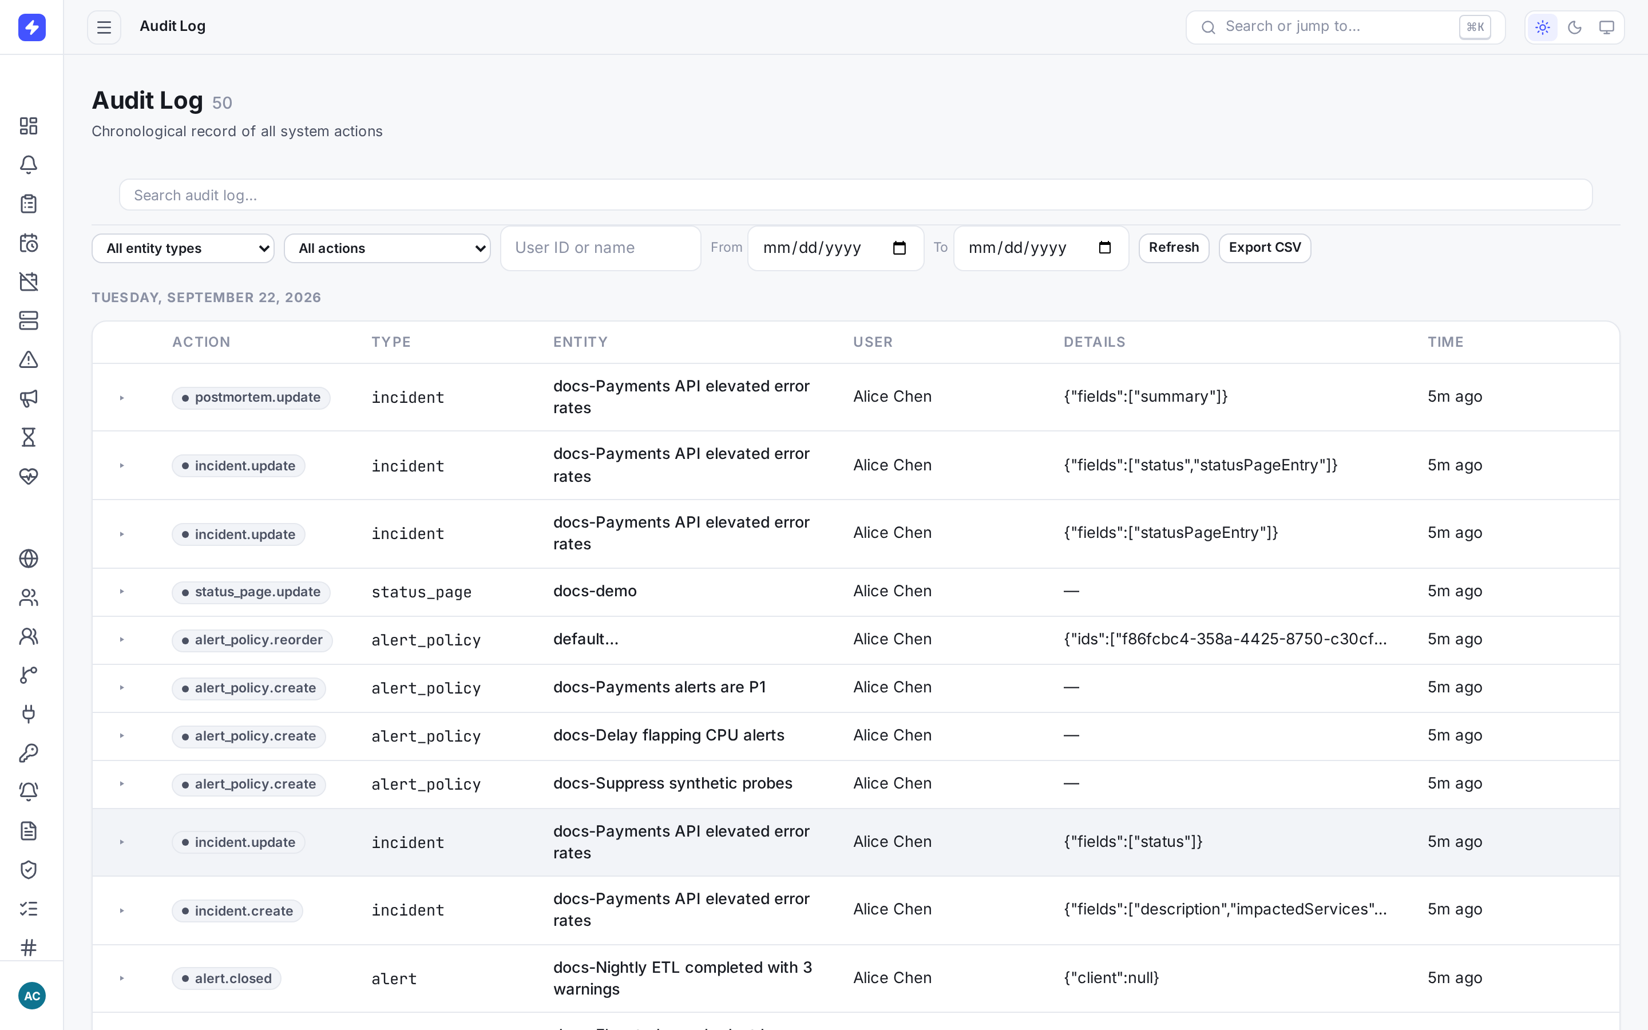Click the ENTITY column header
1648x1030 pixels.
click(x=580, y=342)
